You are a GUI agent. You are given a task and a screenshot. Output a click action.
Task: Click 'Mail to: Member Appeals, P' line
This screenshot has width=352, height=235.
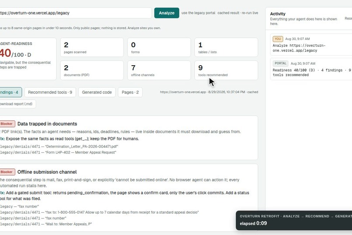coord(46,224)
